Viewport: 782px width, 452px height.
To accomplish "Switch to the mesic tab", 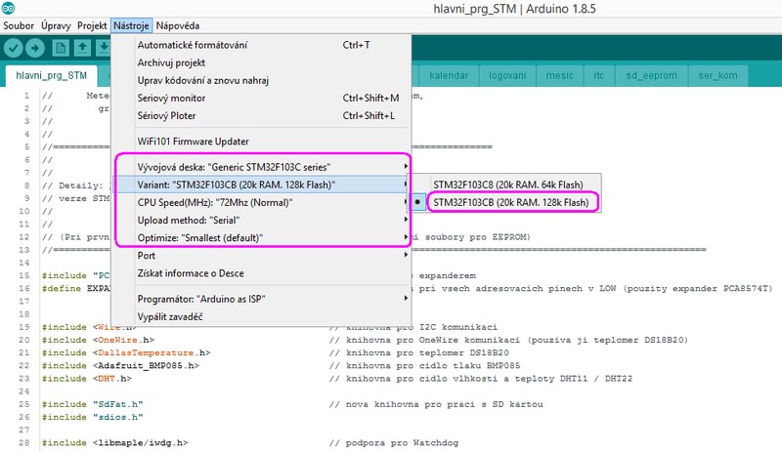I will coord(559,76).
